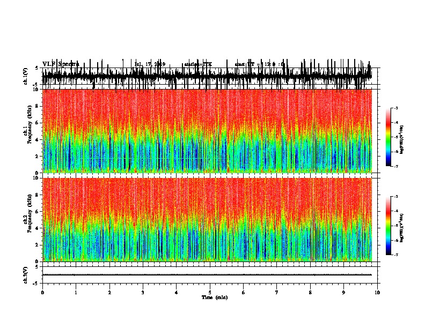Click the 'VLF Spectra' title text
Viewport: 425px width, 328px height.
point(61,64)
